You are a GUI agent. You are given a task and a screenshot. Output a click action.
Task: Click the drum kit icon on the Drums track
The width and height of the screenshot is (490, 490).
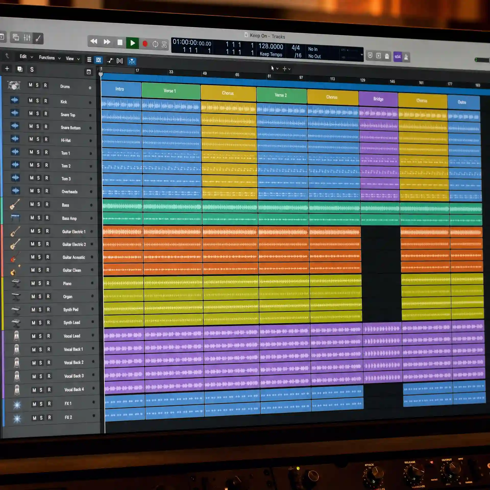point(14,85)
